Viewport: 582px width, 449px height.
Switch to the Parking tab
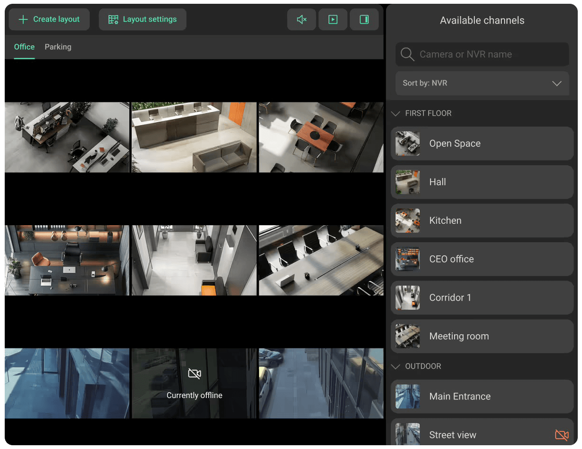click(58, 47)
